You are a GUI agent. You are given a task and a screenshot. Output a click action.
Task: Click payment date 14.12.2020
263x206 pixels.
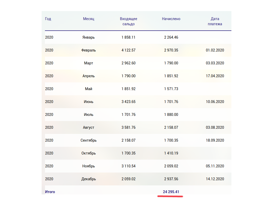(x=215, y=179)
